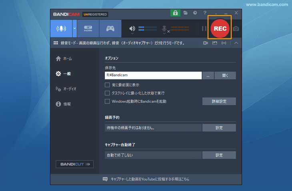292x191 pixels.
Task: Open the YouTube upload instructions link
Action: [150, 179]
